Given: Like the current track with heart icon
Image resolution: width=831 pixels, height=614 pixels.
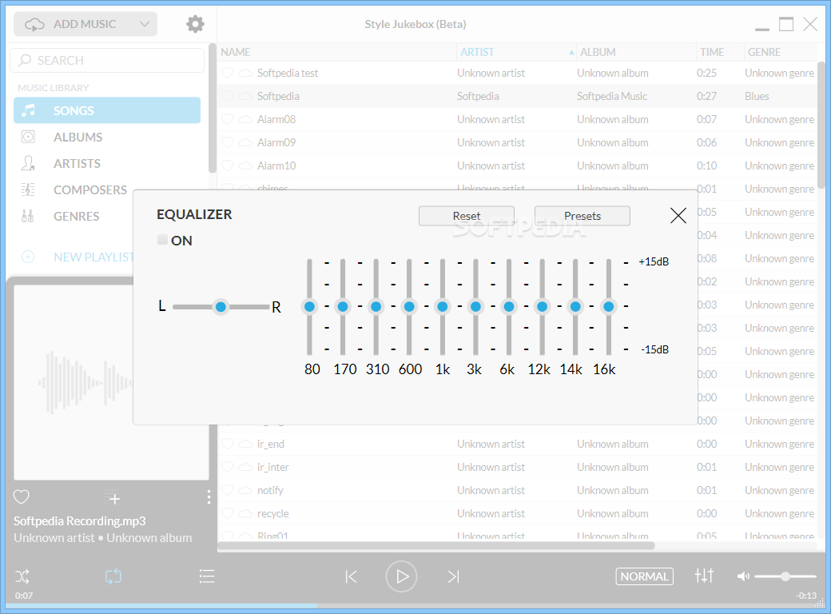Looking at the screenshot, I should coord(22,496).
